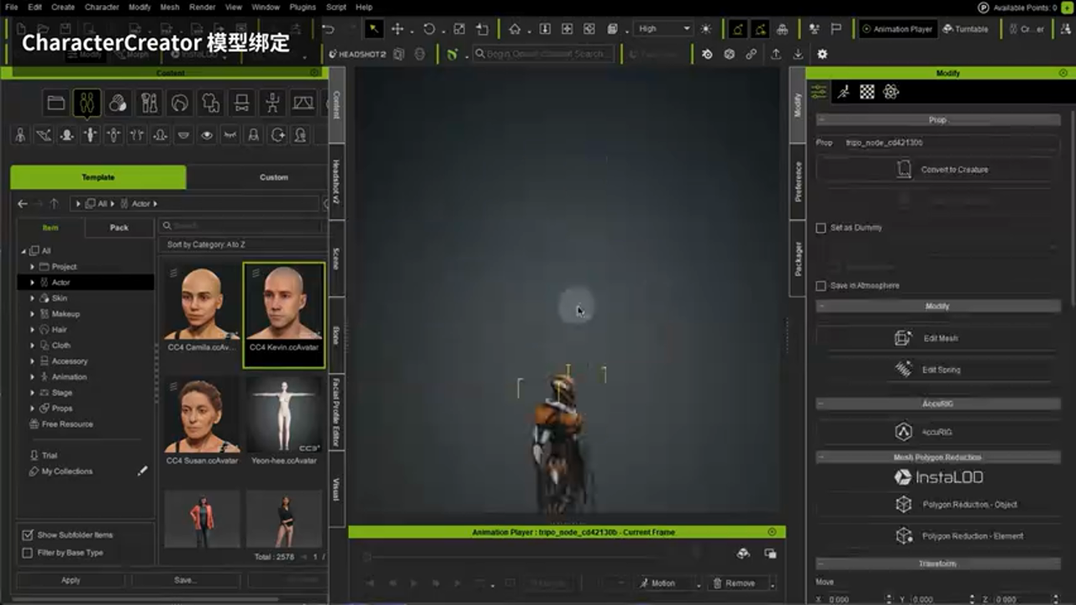Click the Home view icon

(x=514, y=29)
